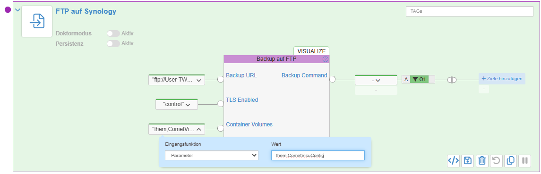Image resolution: width=541 pixels, height=174 pixels.
Task: Enable the Persistenz toggle
Action: point(113,43)
